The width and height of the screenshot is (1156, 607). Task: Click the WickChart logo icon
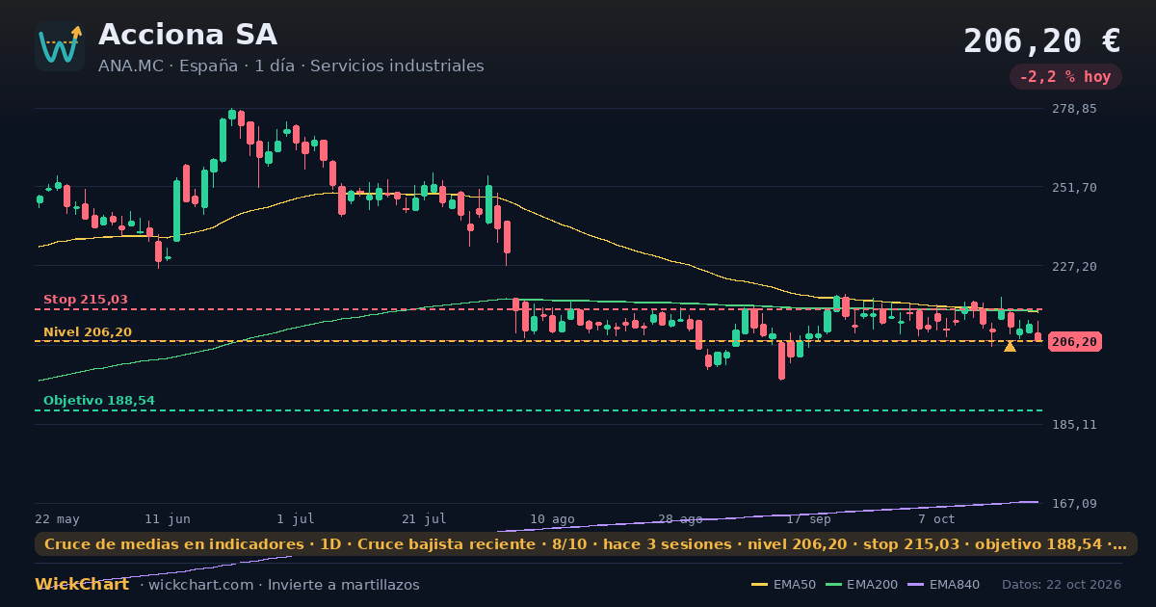(60, 46)
